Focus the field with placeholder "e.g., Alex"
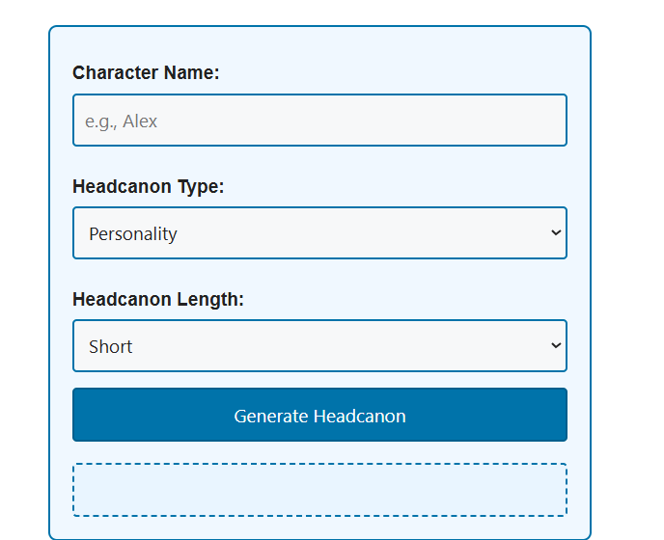664x540 pixels. click(x=319, y=121)
